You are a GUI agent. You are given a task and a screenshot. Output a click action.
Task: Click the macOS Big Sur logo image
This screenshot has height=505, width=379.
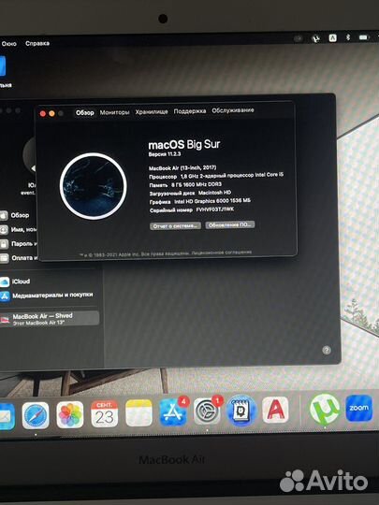pos(94,186)
